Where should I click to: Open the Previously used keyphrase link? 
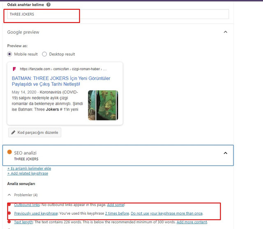click(x=36, y=213)
